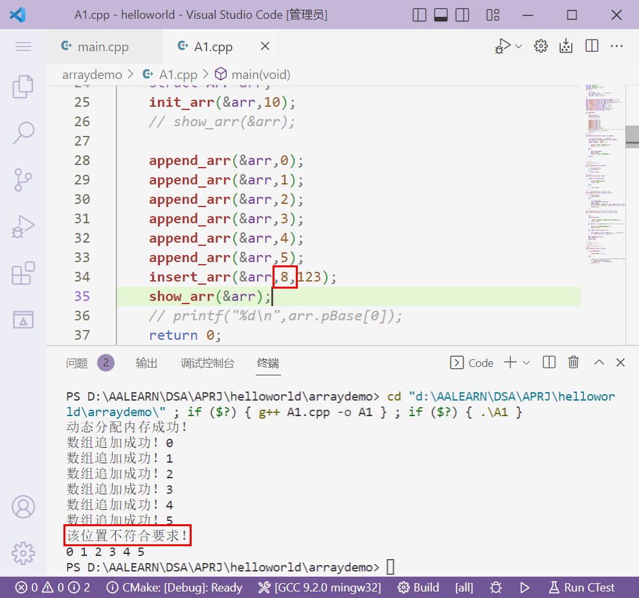Click the editor vertical scrollbar thumb

632,137
